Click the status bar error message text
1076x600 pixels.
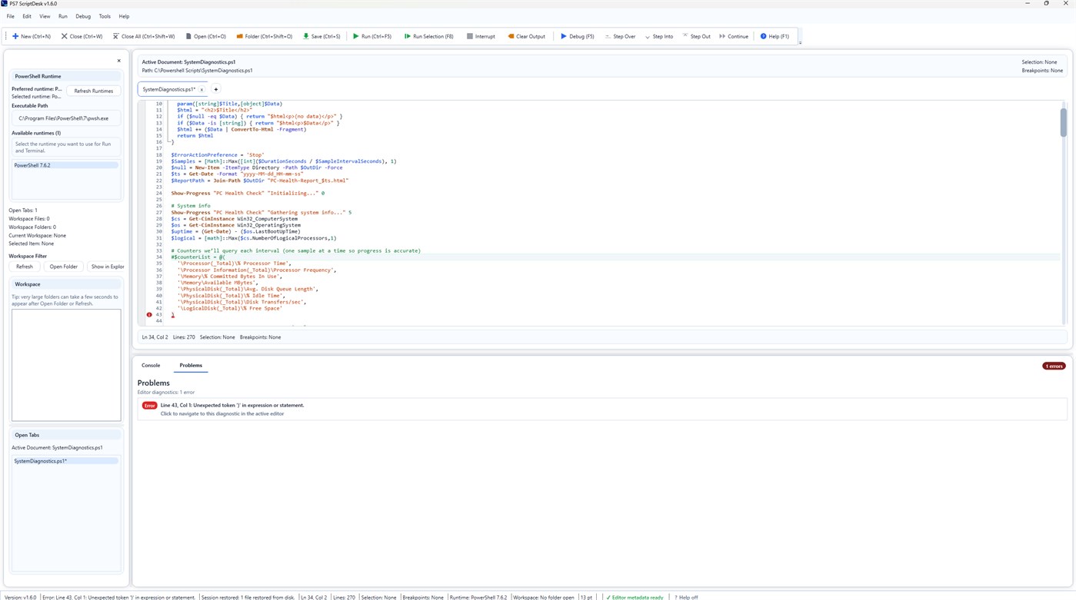pyautogui.click(x=119, y=597)
